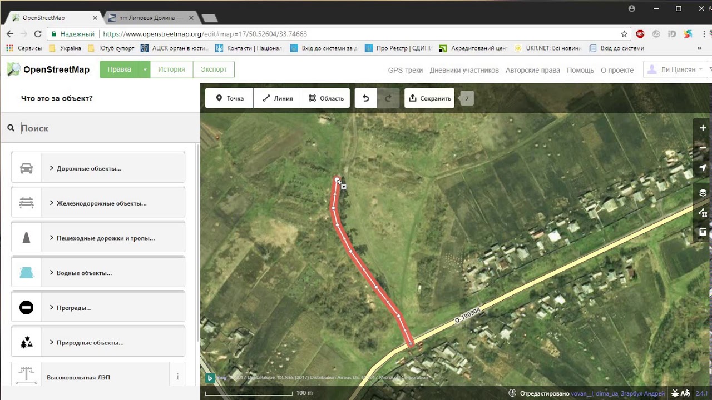Redo the undone map edit
The width and height of the screenshot is (712, 400).
click(x=388, y=98)
